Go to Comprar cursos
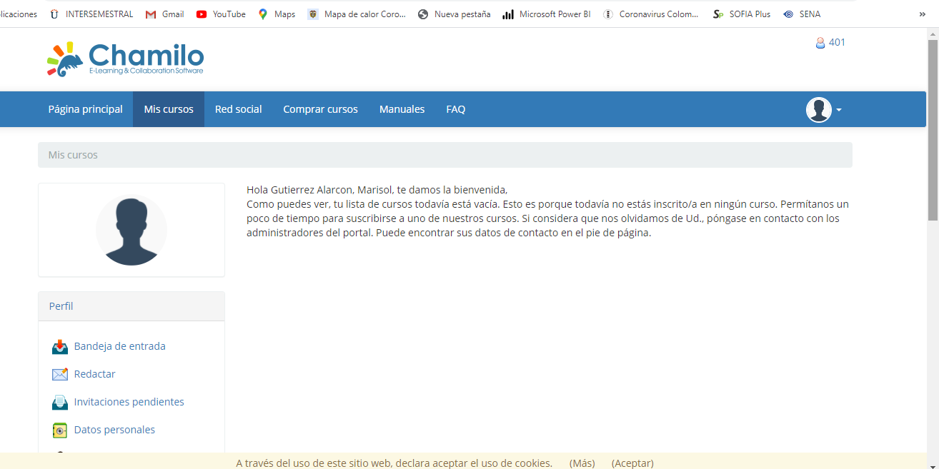939x469 pixels. (320, 109)
